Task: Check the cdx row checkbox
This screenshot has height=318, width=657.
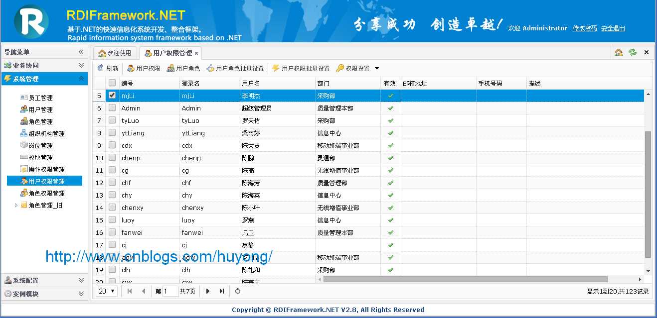Action: coord(112,145)
